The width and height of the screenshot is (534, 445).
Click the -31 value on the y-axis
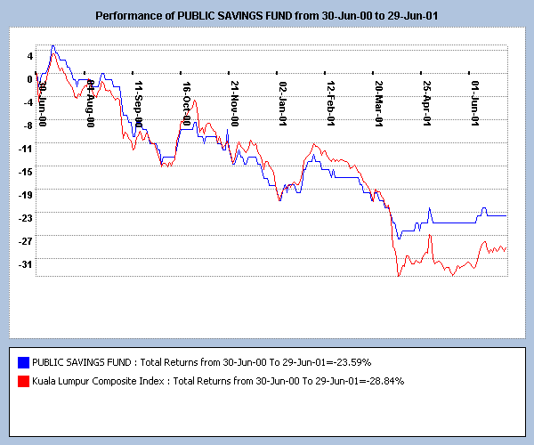pyautogui.click(x=26, y=264)
